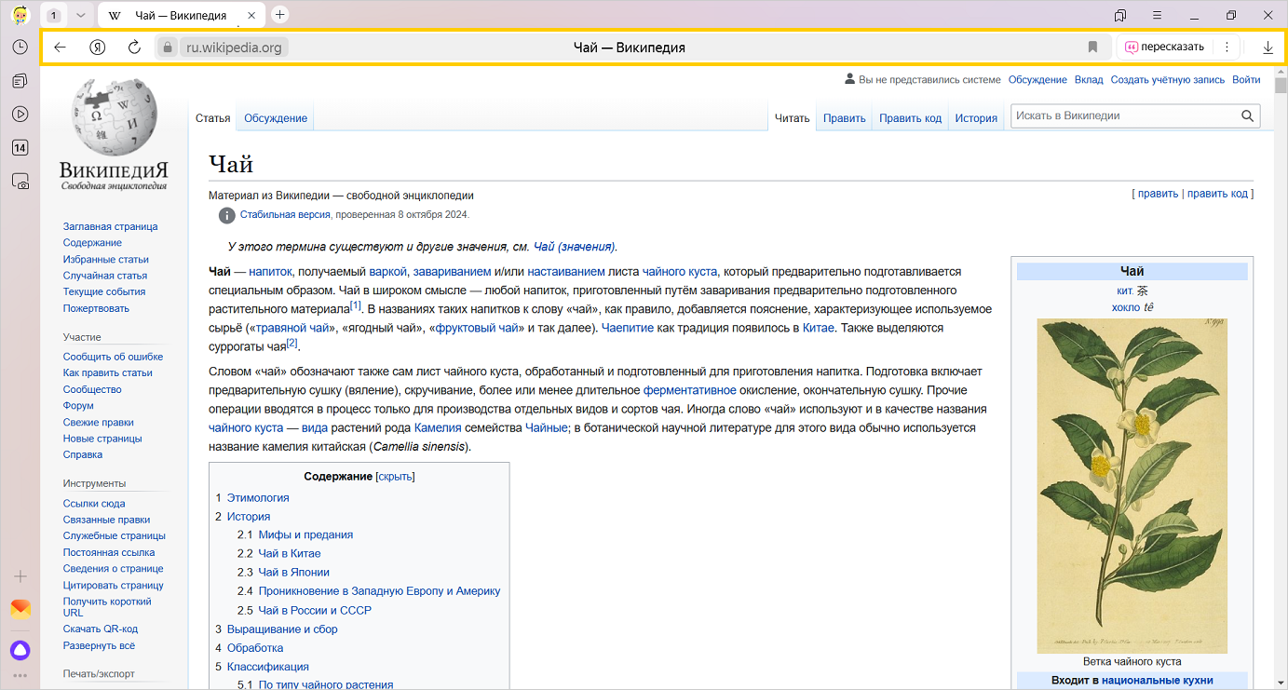Open национальные кухни infobox link
This screenshot has width=1288, height=690.
click(x=1158, y=681)
